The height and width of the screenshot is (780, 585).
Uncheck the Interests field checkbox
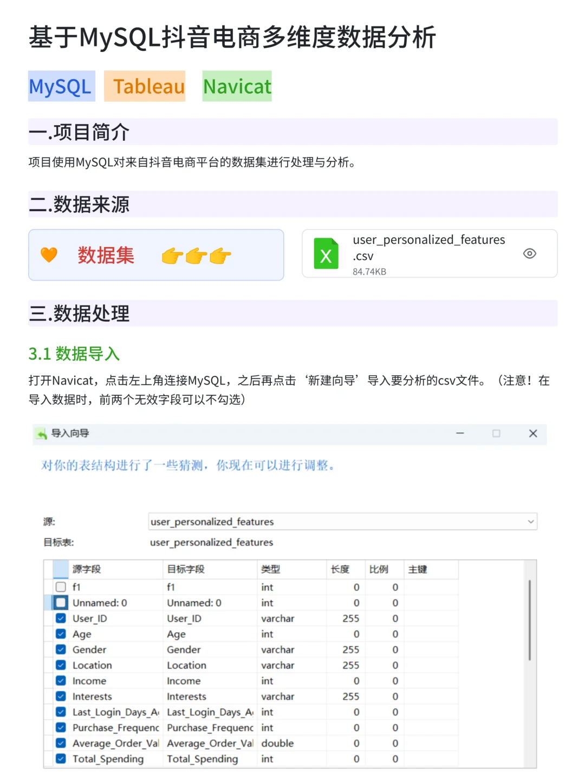(x=61, y=696)
